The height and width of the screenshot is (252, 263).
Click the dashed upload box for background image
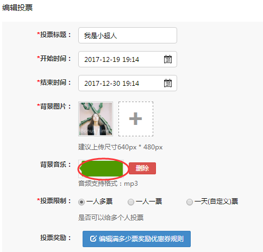tap(136, 119)
